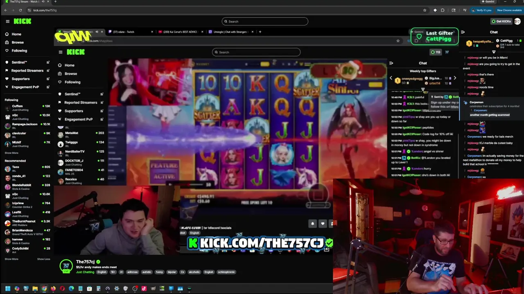Open the Kick sidebar hamburger menu
Image resolution: width=524 pixels, height=294 pixels.
pyautogui.click(x=7, y=21)
